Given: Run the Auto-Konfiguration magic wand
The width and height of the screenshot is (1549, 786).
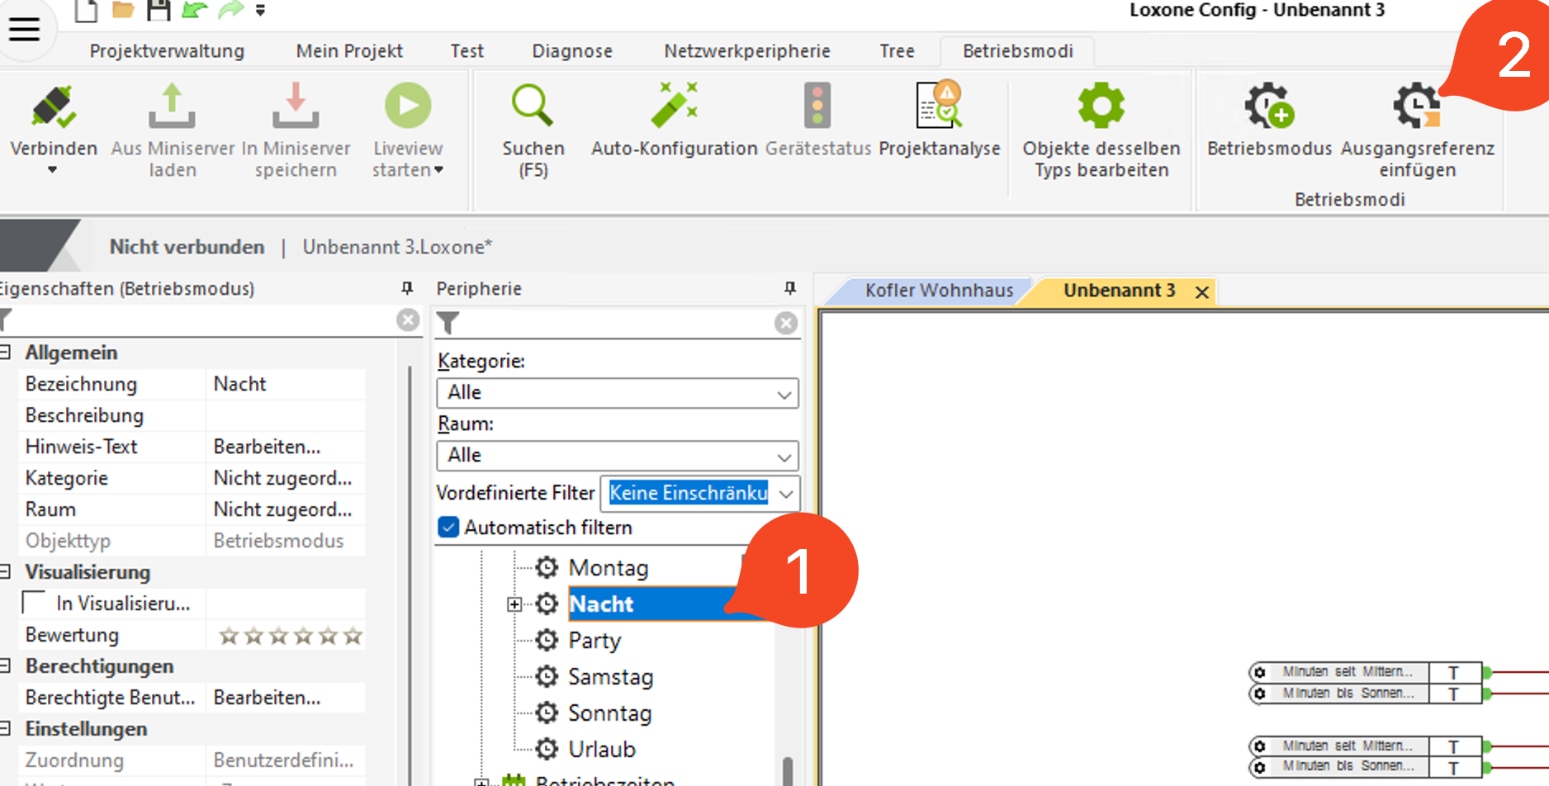Looking at the screenshot, I should 674,106.
